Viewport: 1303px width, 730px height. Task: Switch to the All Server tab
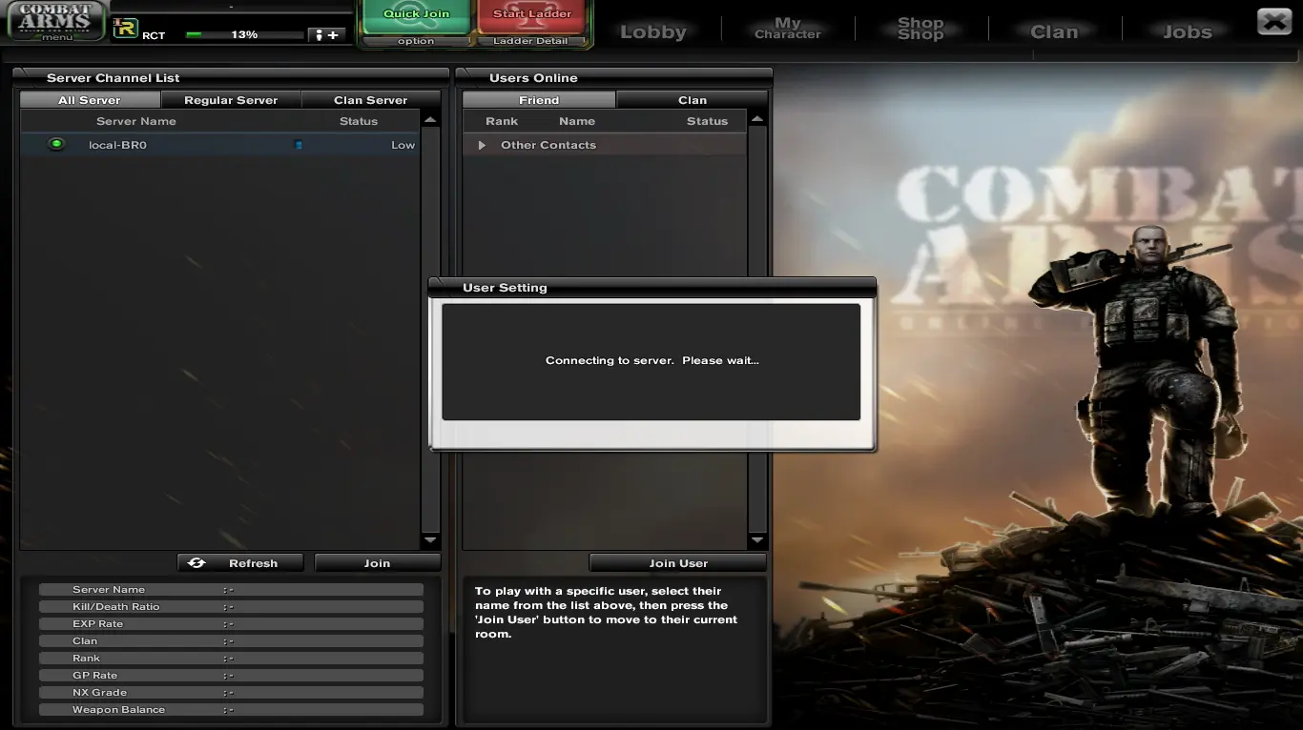[x=90, y=100]
